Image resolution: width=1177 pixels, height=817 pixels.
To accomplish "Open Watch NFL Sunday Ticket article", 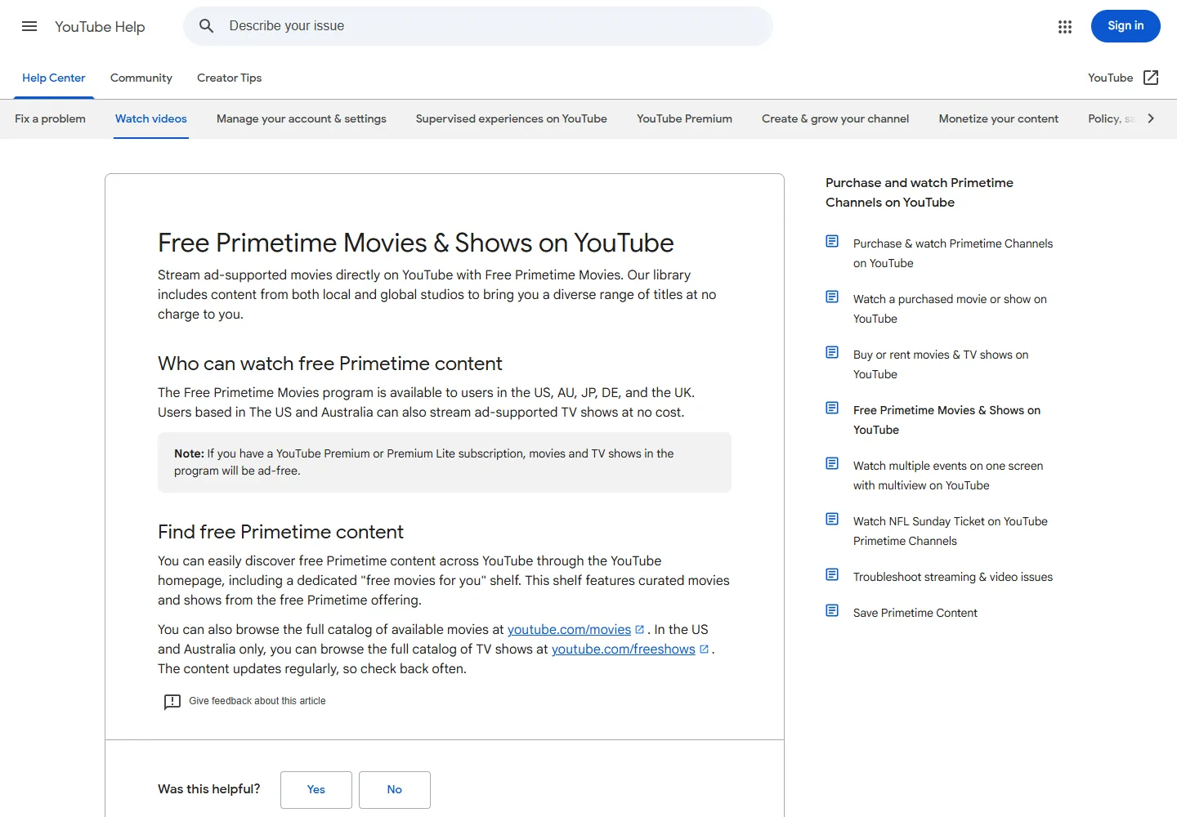I will point(951,531).
